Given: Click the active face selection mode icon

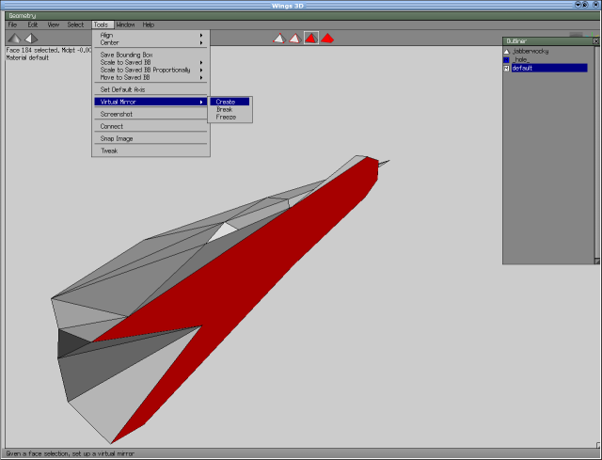Looking at the screenshot, I should click(x=310, y=38).
